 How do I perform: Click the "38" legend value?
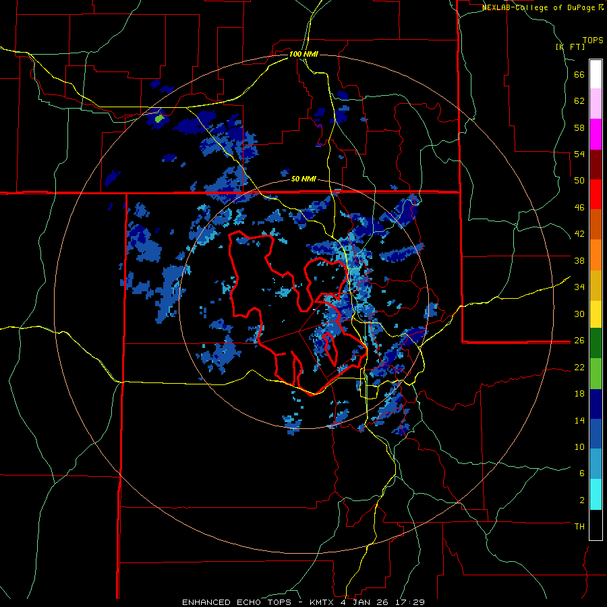coord(579,260)
